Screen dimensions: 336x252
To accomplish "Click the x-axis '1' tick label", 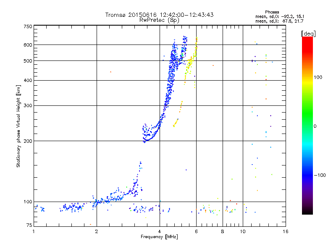I will [34, 231].
